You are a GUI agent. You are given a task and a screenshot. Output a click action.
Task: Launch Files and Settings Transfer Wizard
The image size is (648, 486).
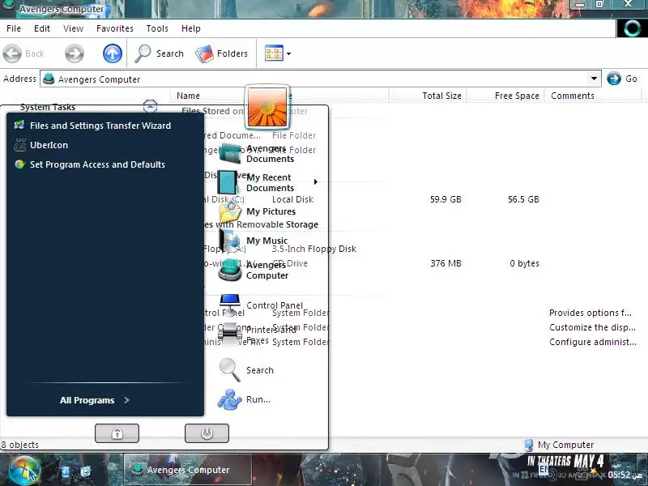(100, 126)
